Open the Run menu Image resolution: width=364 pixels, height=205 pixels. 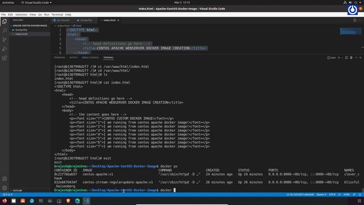pos(47,14)
